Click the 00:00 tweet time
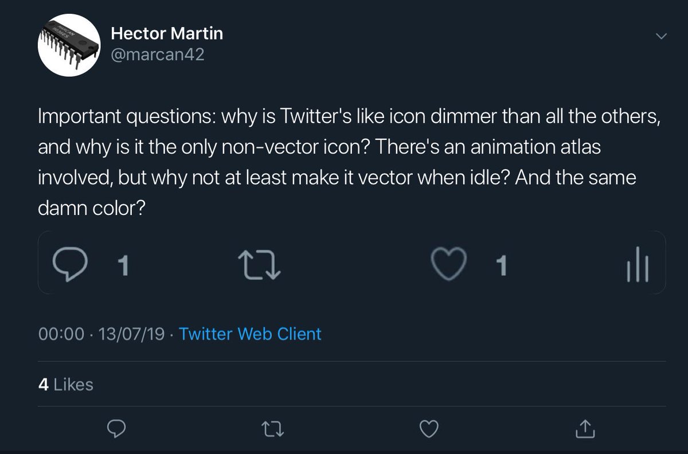The image size is (688, 454). (x=61, y=334)
